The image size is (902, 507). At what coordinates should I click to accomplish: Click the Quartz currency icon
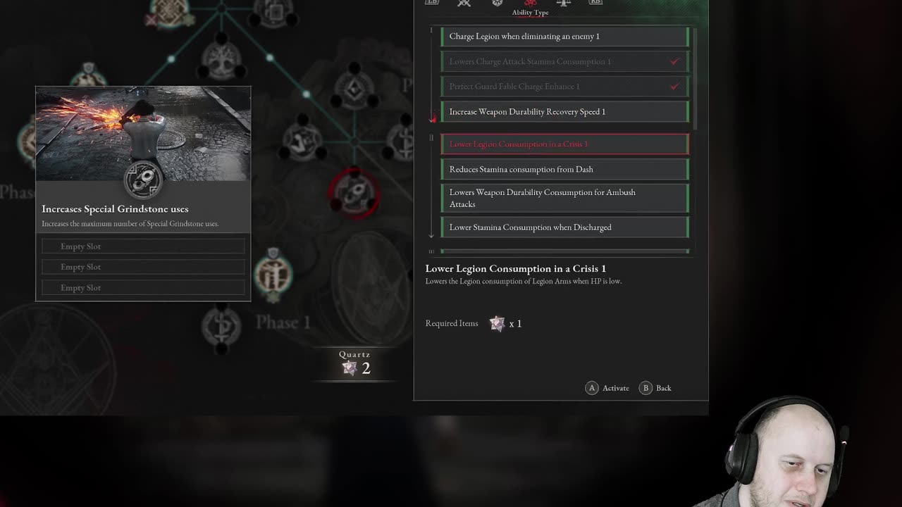point(350,368)
